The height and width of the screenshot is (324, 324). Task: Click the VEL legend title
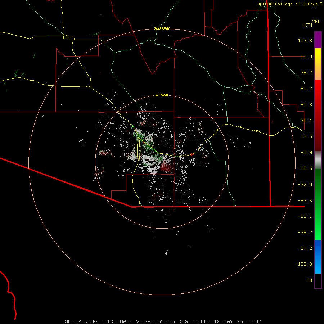click(316, 22)
